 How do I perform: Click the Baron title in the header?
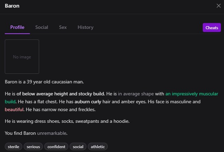(12, 6)
